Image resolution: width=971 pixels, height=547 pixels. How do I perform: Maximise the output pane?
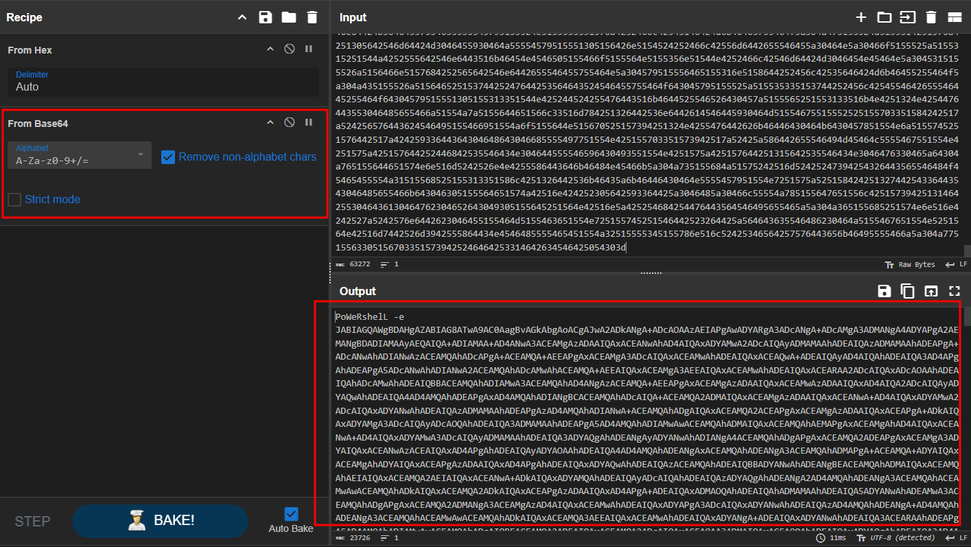[x=954, y=291]
